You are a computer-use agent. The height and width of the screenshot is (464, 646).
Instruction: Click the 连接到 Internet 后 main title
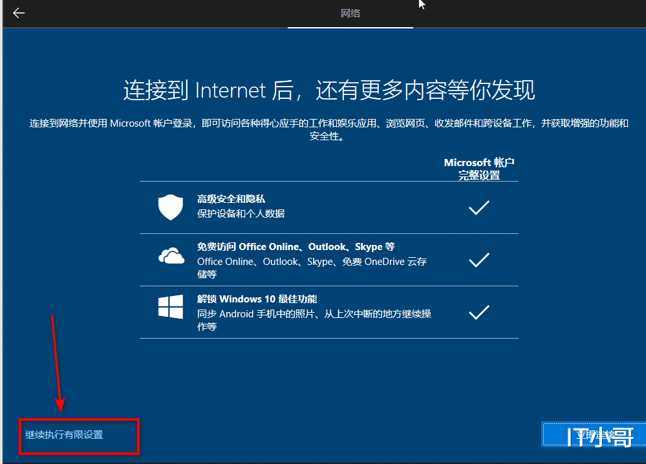pos(329,90)
